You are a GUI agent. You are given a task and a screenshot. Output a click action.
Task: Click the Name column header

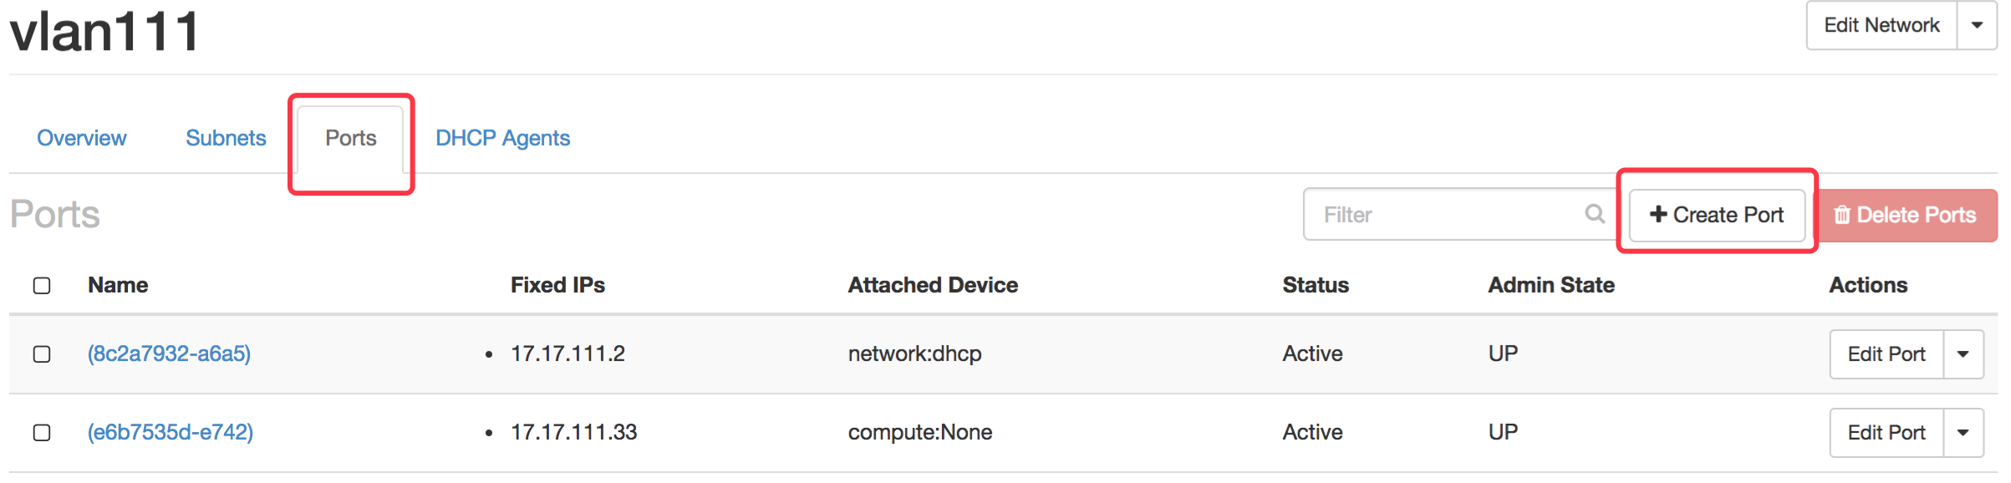(118, 285)
